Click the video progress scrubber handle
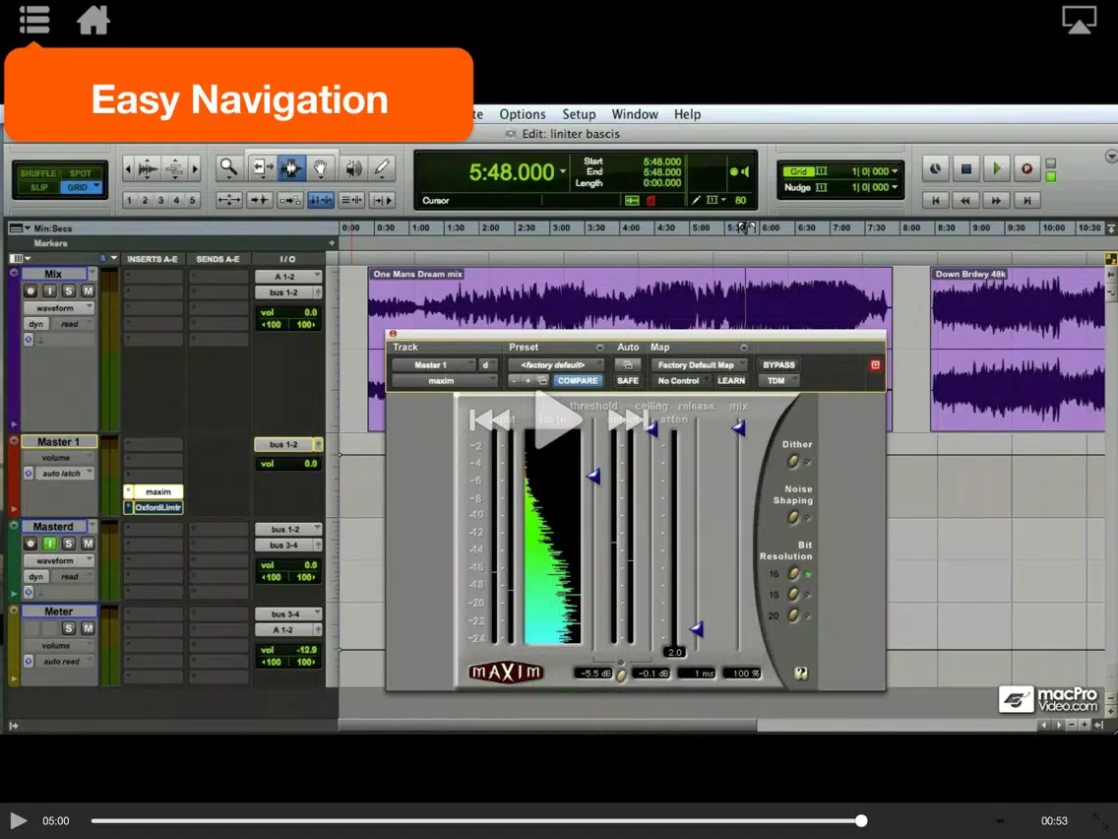 pos(861,821)
